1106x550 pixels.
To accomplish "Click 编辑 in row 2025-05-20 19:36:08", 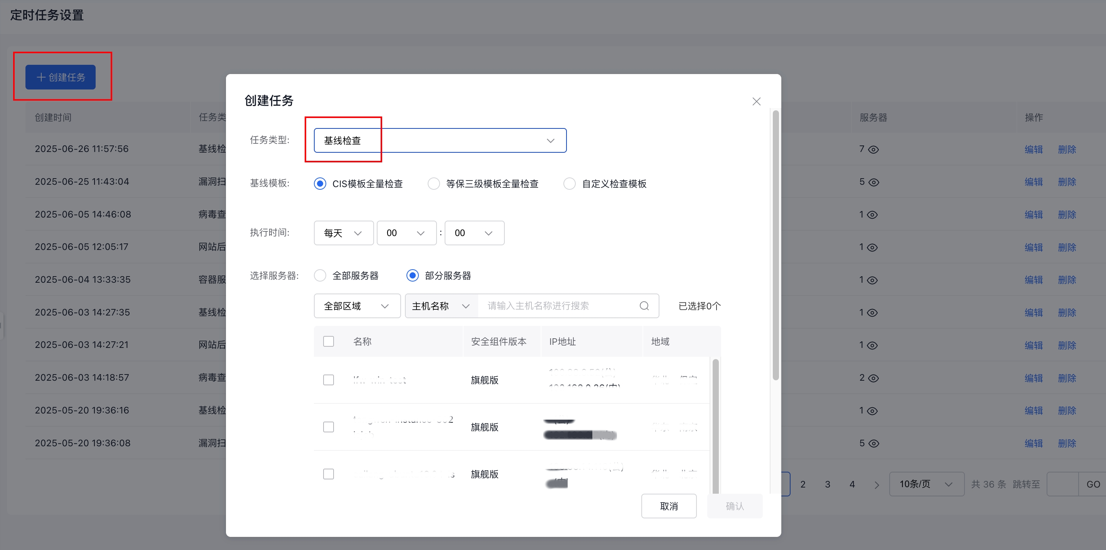I will coord(1034,444).
